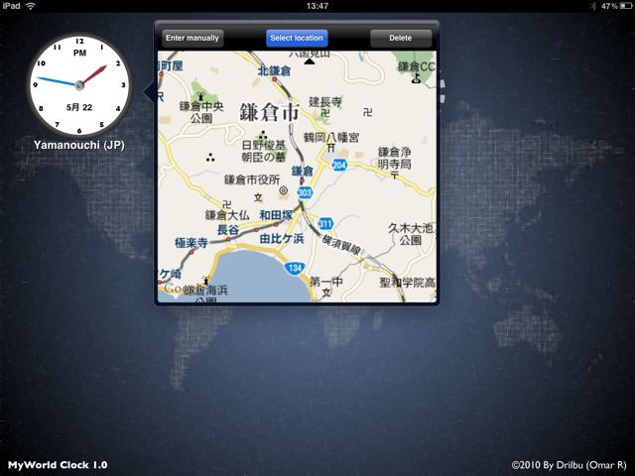Tap the 鎌倉浄明寺局 post office label
The width and height of the screenshot is (635, 476).
point(395,159)
